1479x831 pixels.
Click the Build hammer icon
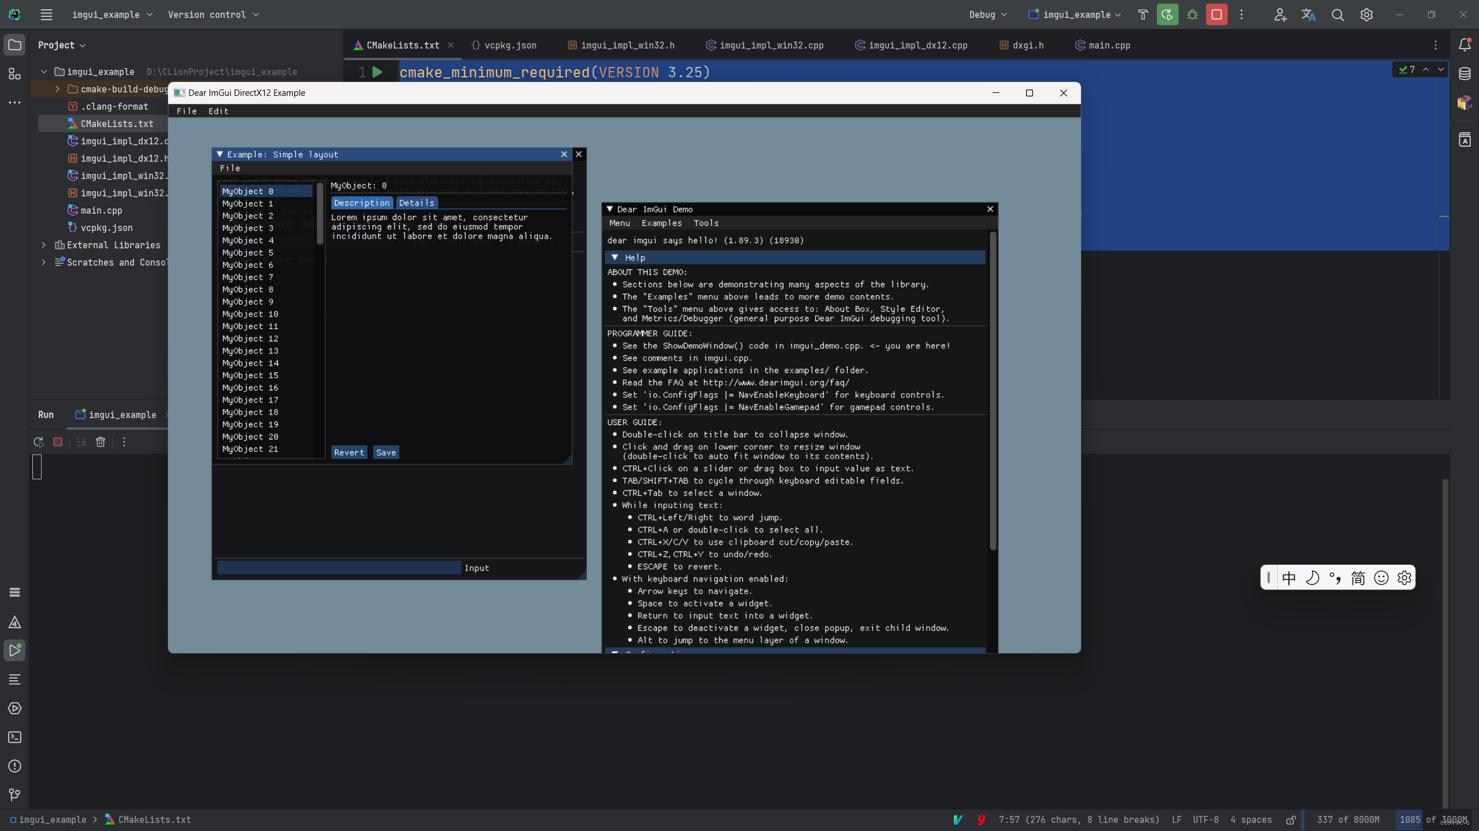1142,15
